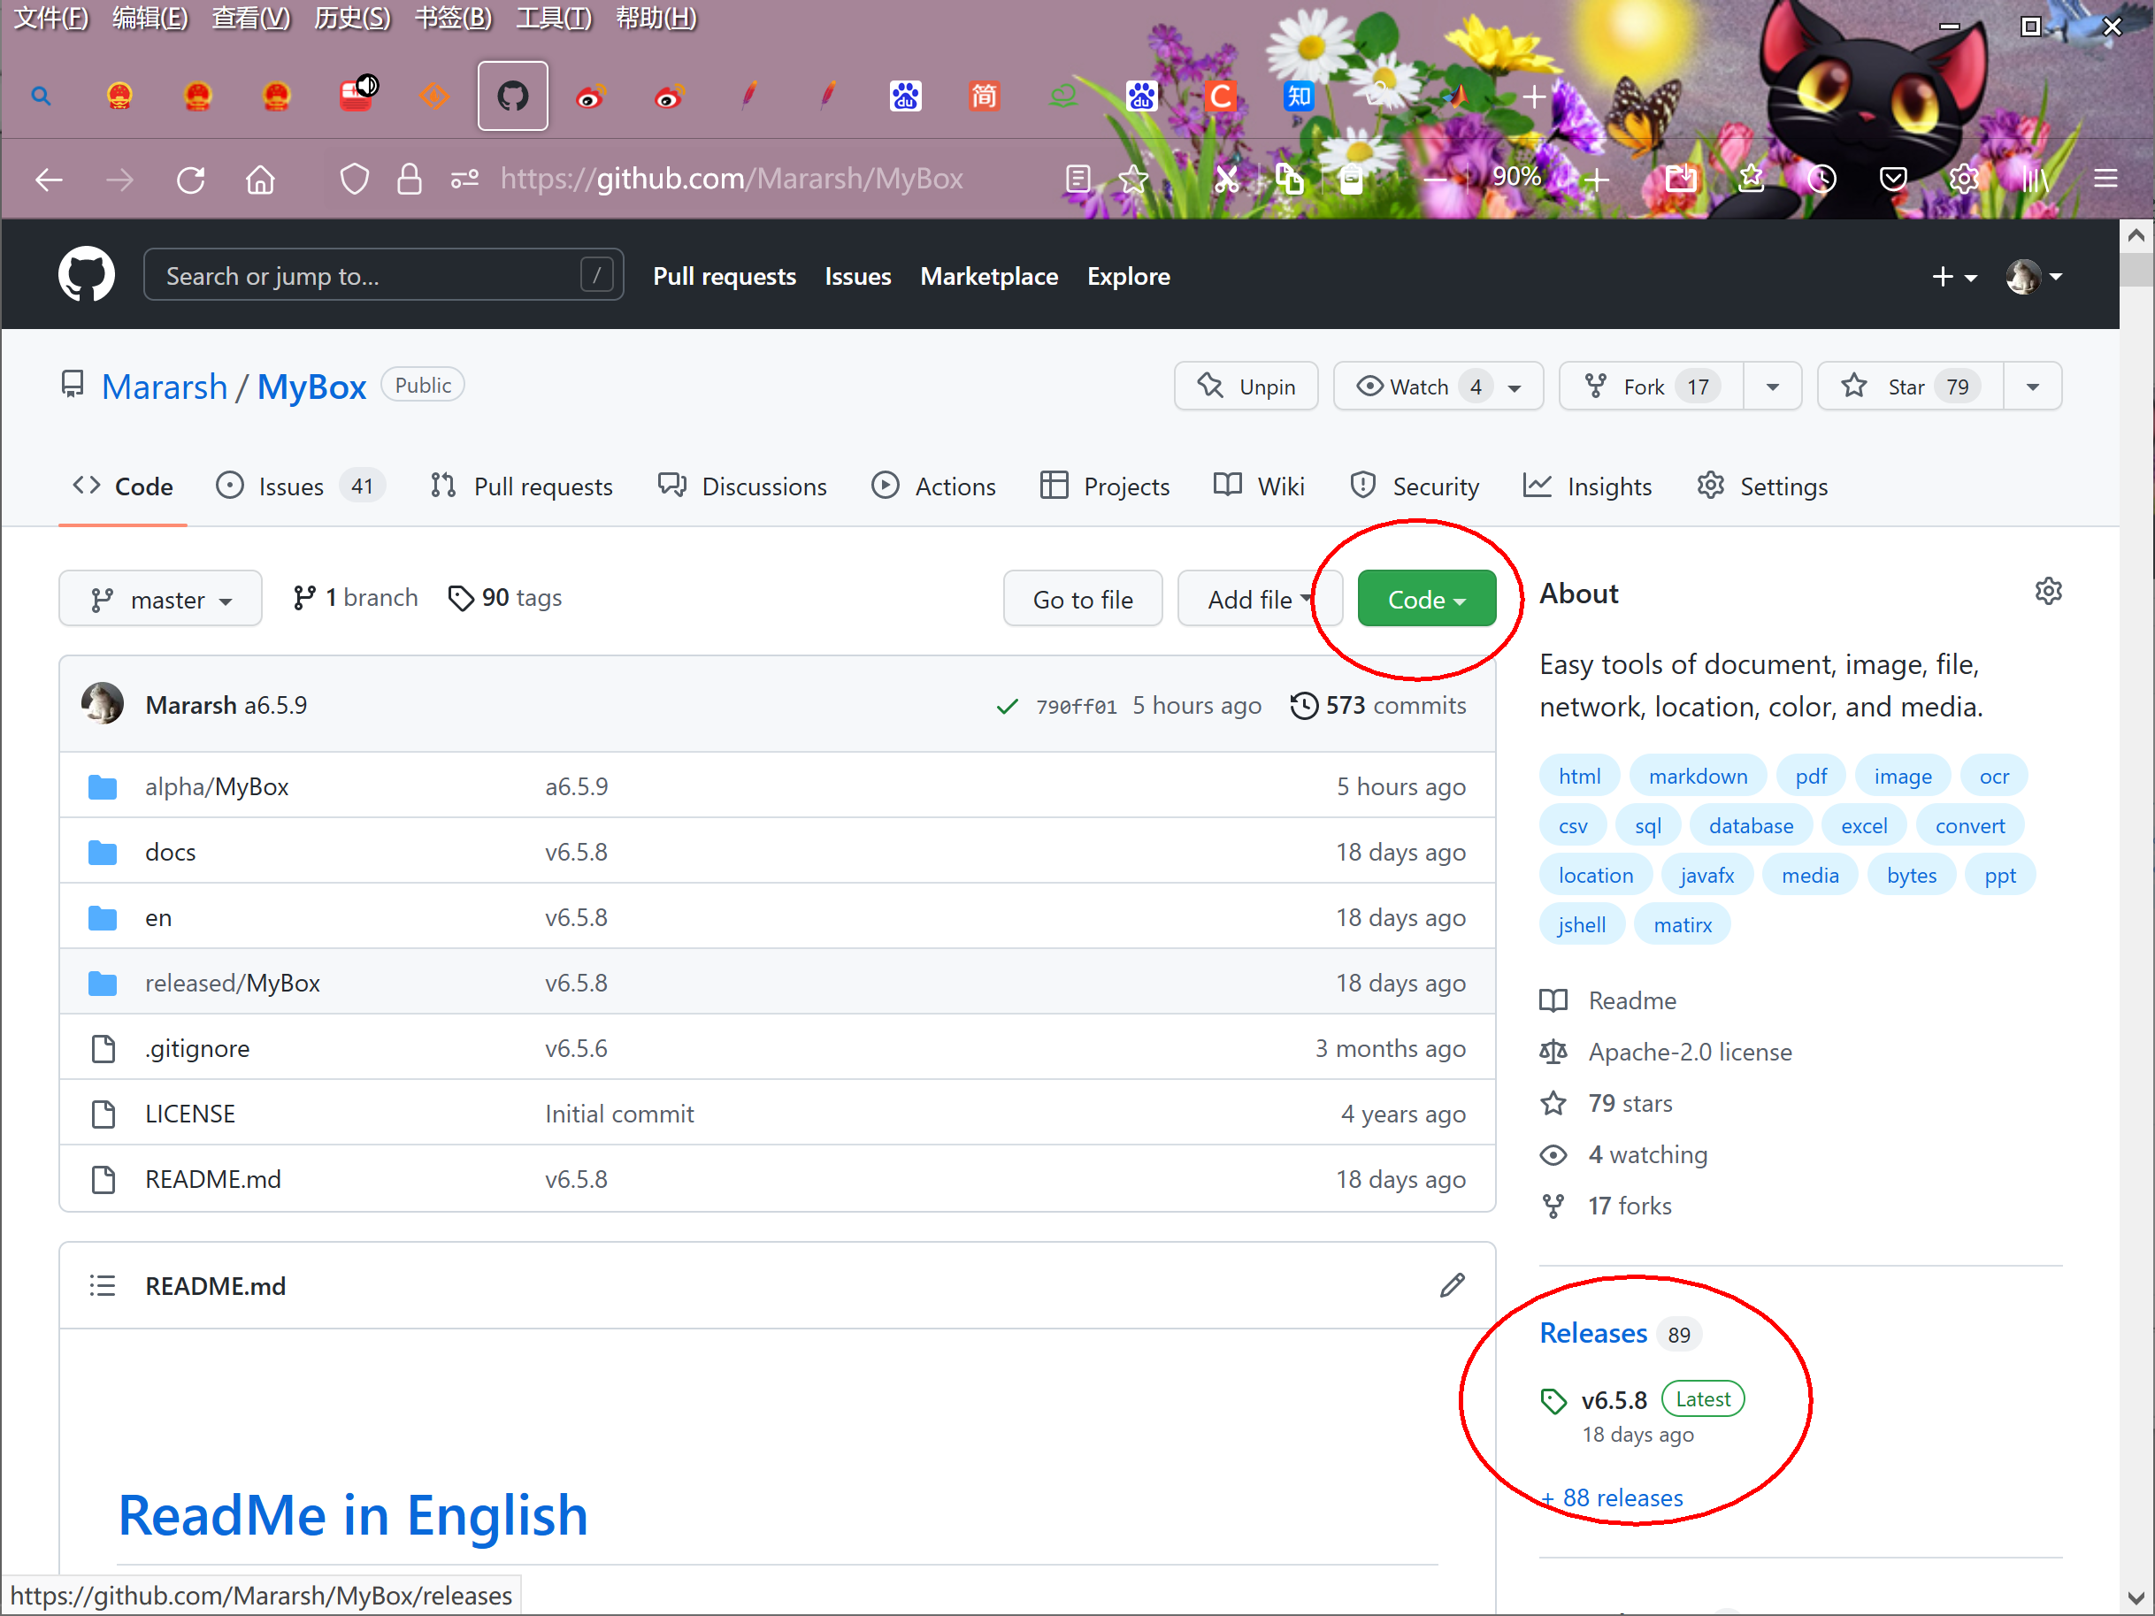
Task: Toggle Unpin for this repository
Action: [x=1246, y=387]
